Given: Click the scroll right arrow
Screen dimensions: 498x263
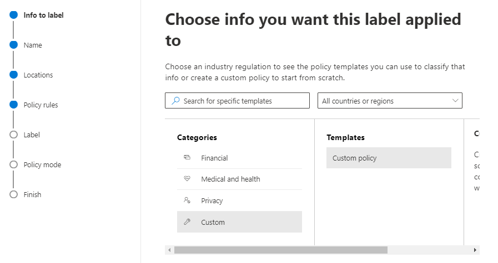Looking at the screenshot, I should click(475, 250).
